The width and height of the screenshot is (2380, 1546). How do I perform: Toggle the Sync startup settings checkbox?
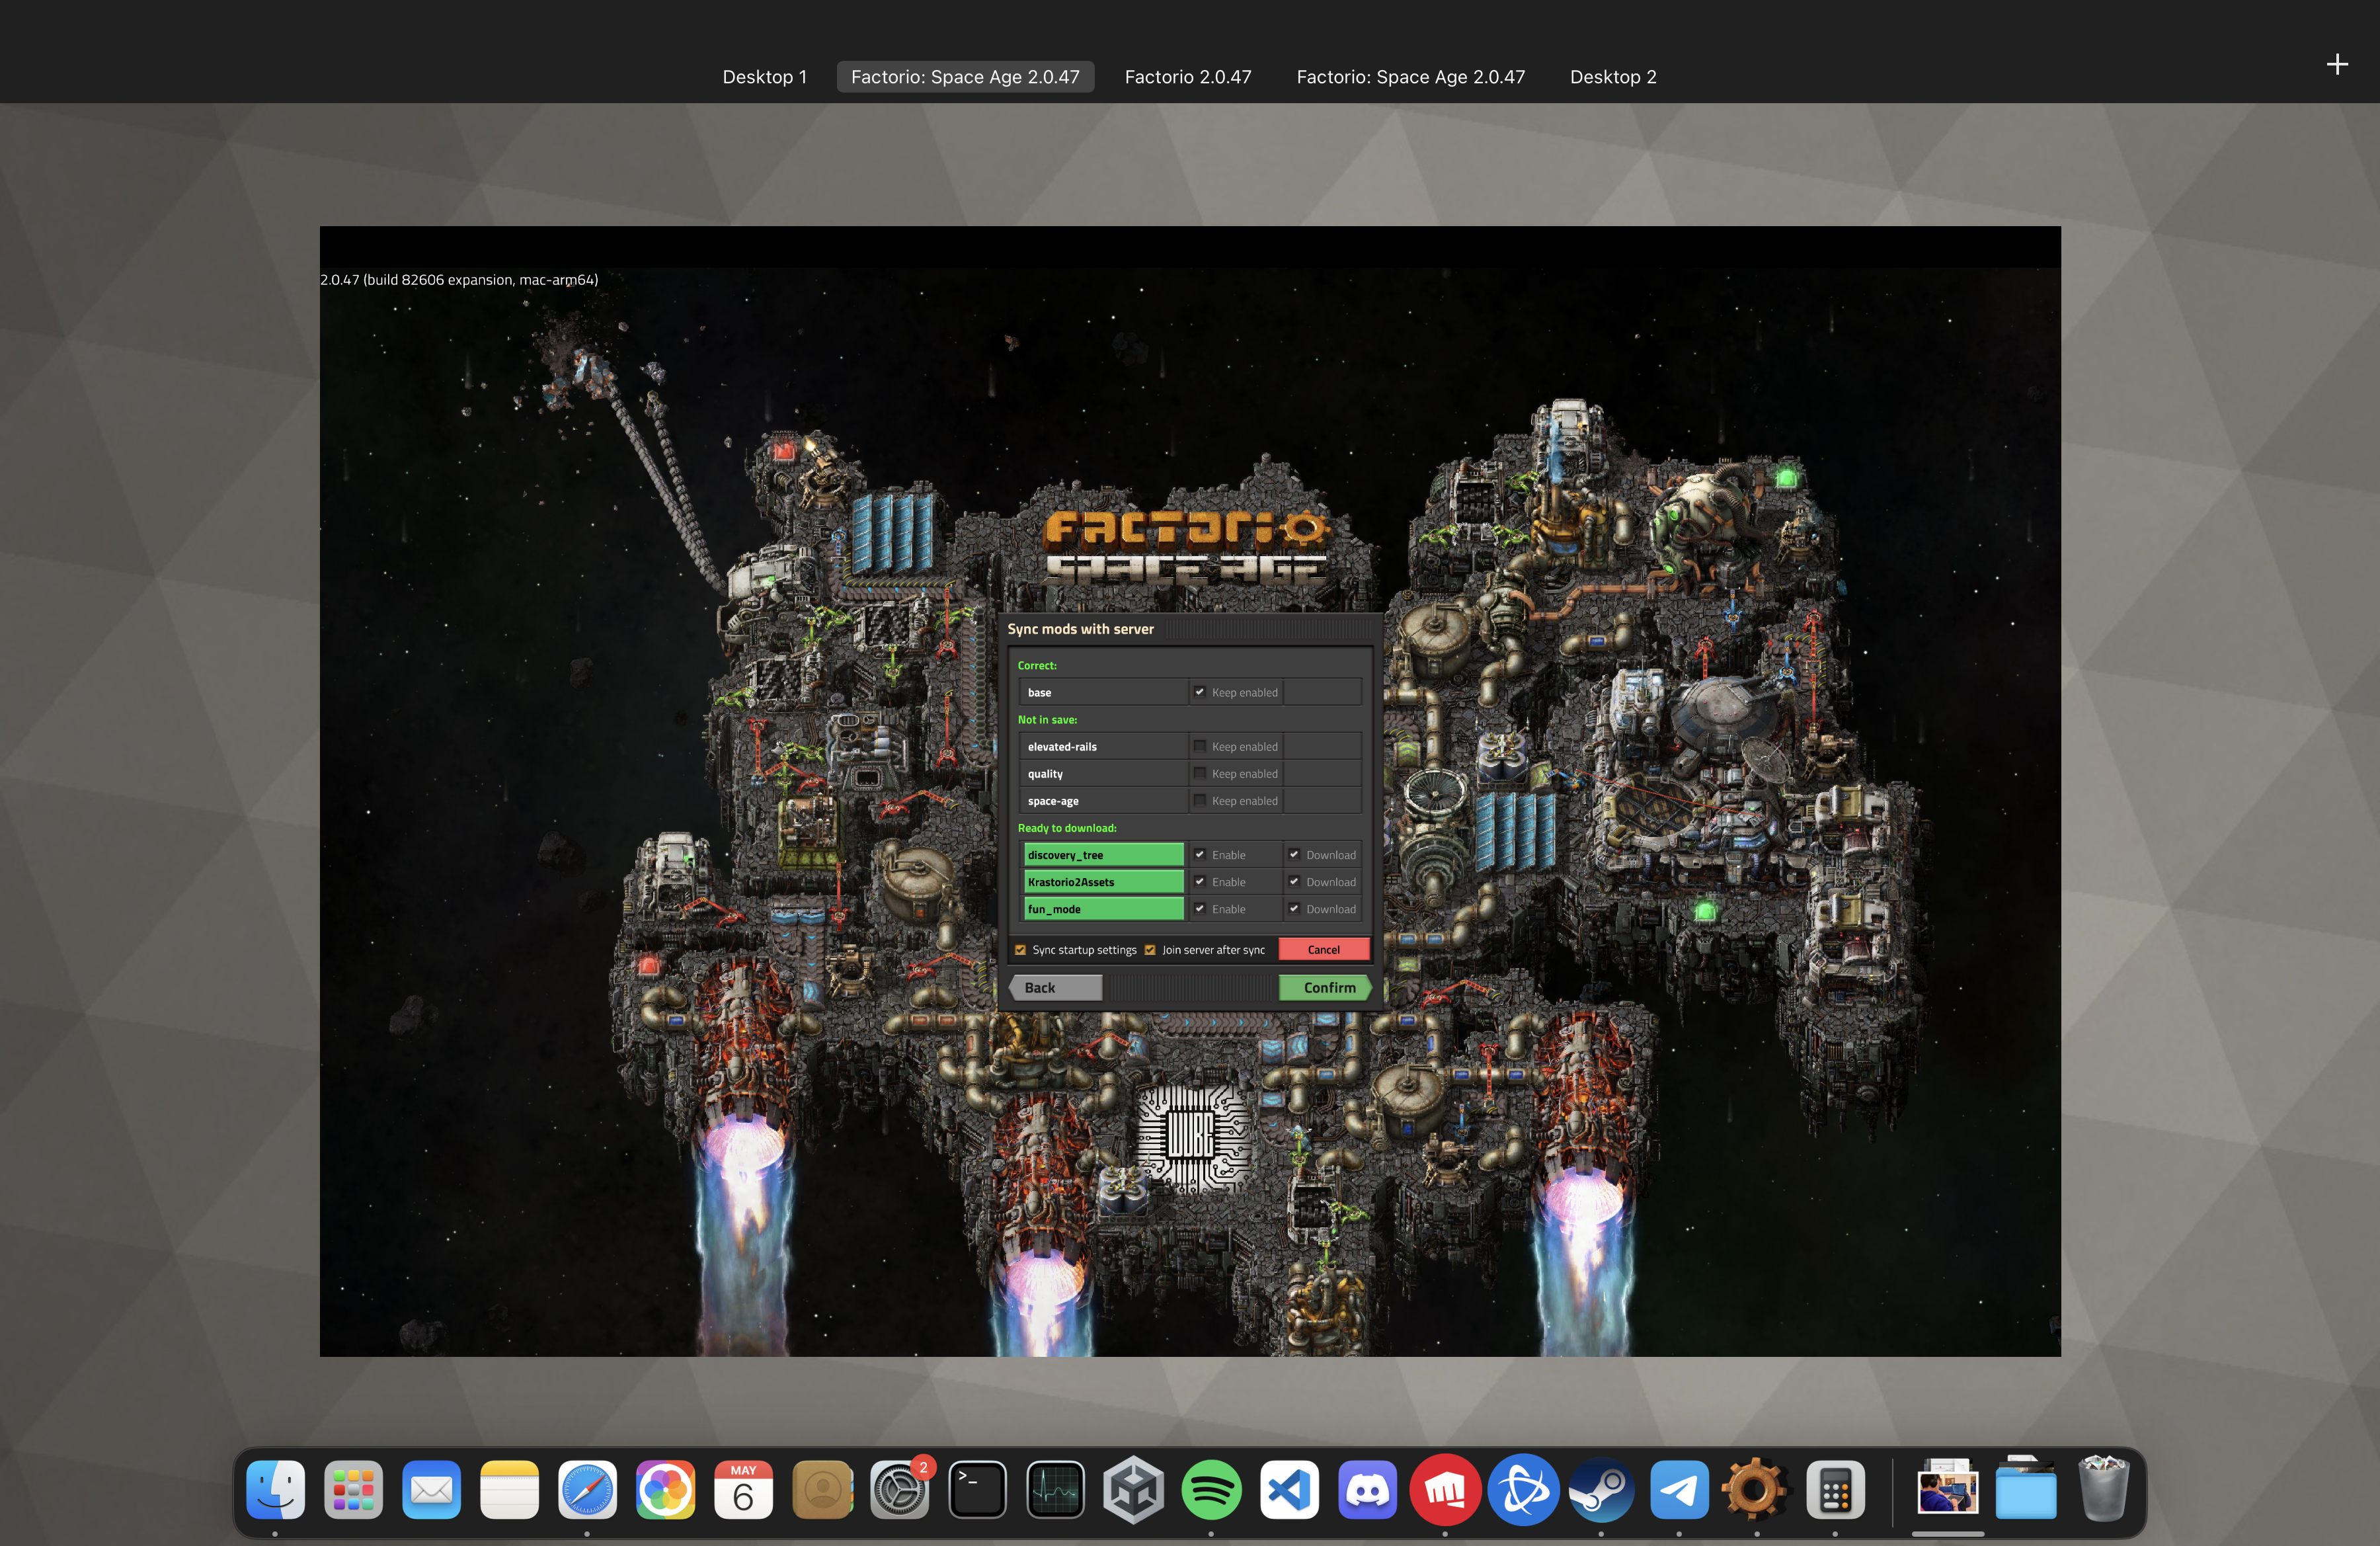1020,950
